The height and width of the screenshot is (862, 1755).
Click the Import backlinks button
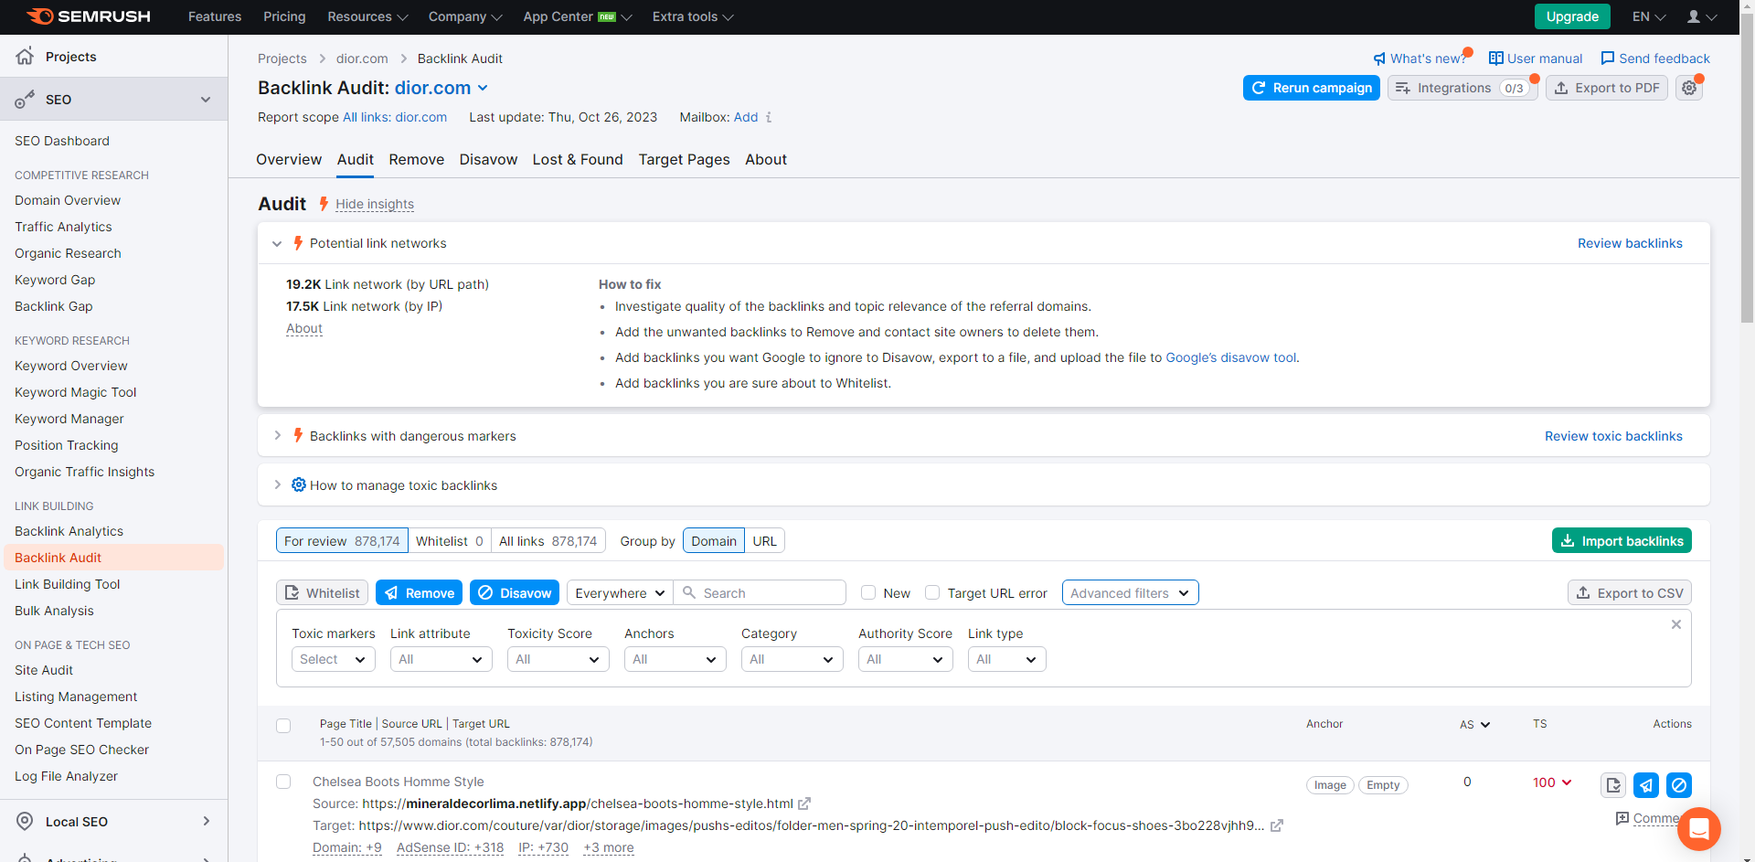[1622, 541]
